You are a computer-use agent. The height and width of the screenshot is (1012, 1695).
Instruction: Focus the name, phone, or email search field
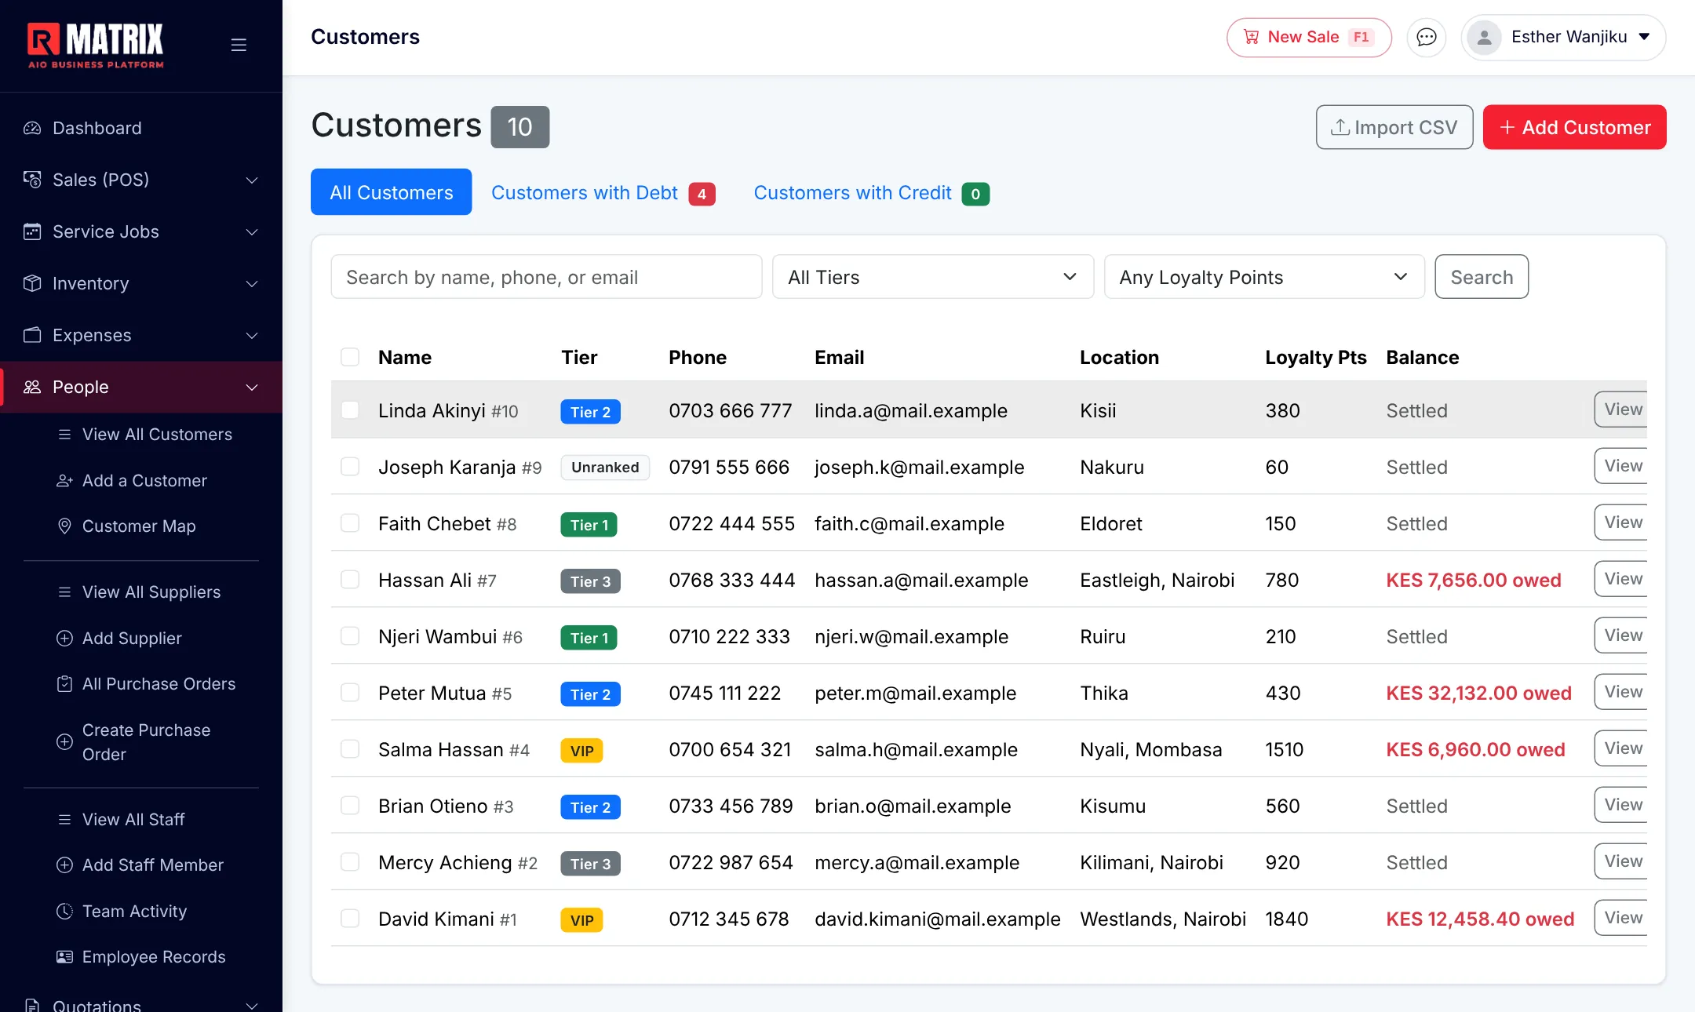pos(546,277)
